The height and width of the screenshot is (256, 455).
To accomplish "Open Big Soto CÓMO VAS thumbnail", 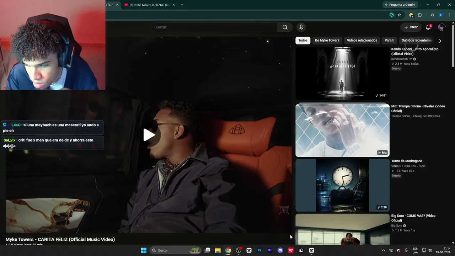I will tap(342, 229).
